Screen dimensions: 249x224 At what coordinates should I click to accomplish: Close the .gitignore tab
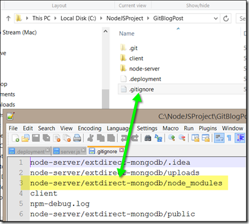point(121,150)
